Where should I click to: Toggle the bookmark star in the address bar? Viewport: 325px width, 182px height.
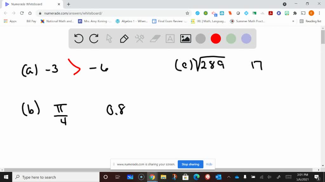click(187, 14)
